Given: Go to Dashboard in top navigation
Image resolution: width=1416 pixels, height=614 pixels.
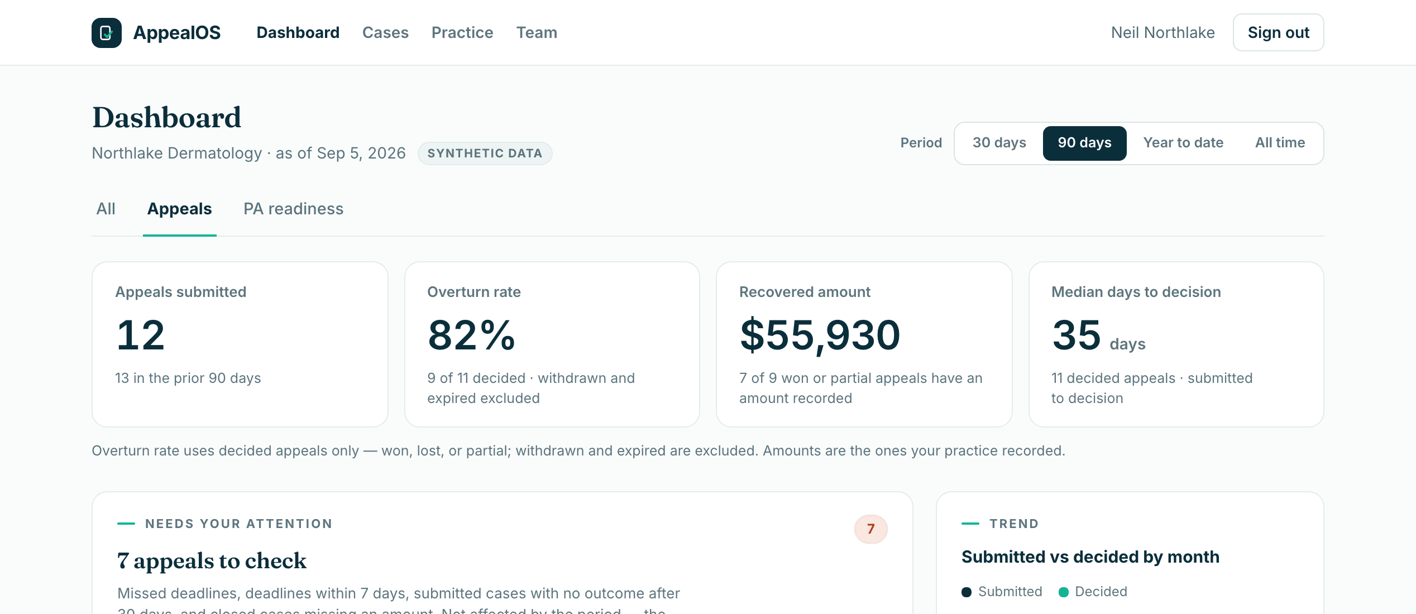Looking at the screenshot, I should pos(298,33).
